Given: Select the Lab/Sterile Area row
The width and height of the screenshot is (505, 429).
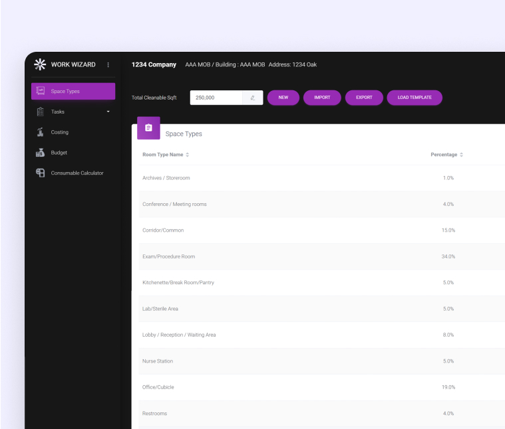Looking at the screenshot, I should coord(322,309).
